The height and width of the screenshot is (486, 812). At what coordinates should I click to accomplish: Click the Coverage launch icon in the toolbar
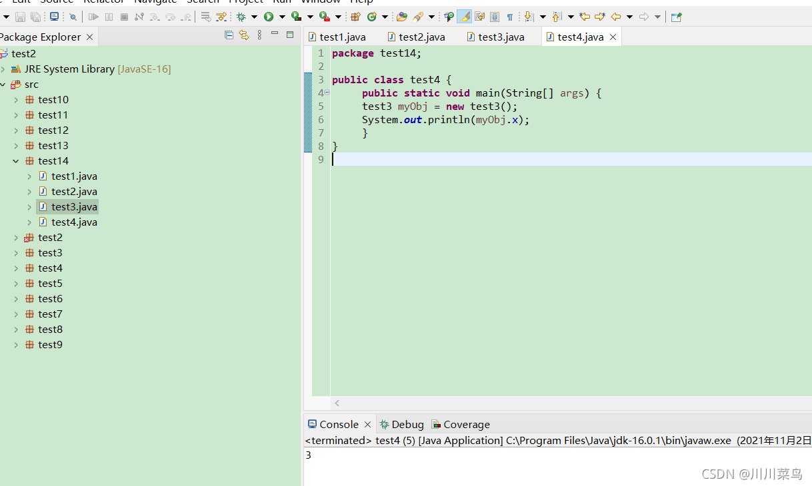[296, 17]
